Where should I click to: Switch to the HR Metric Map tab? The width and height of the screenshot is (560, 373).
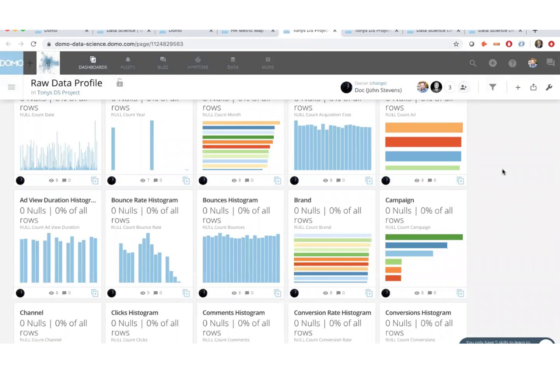tap(248, 31)
